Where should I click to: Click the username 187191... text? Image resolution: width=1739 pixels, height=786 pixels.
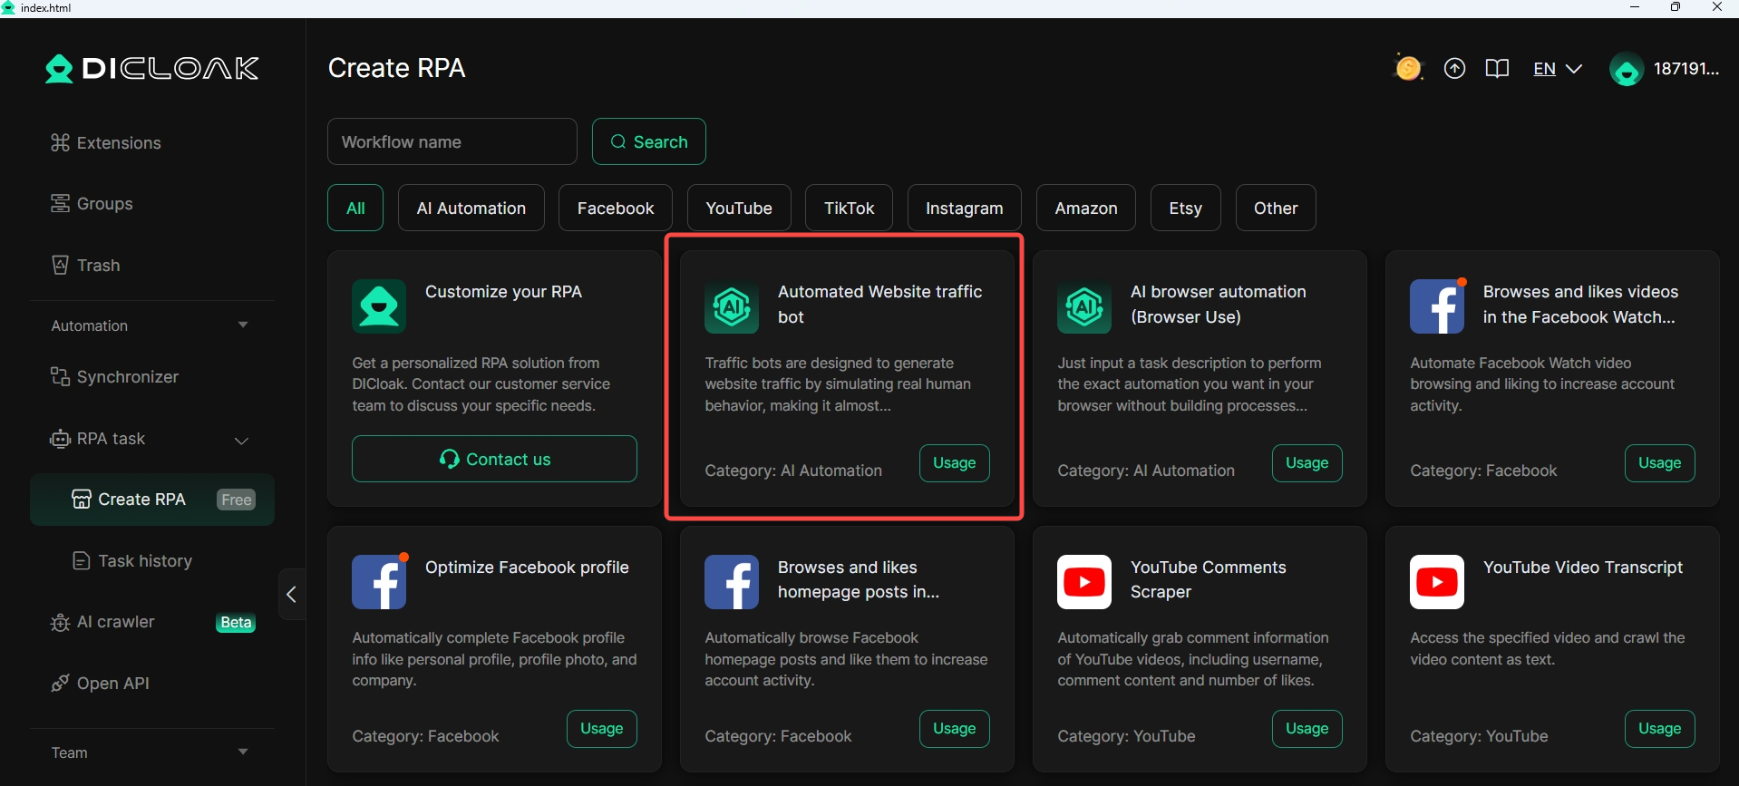click(x=1686, y=69)
